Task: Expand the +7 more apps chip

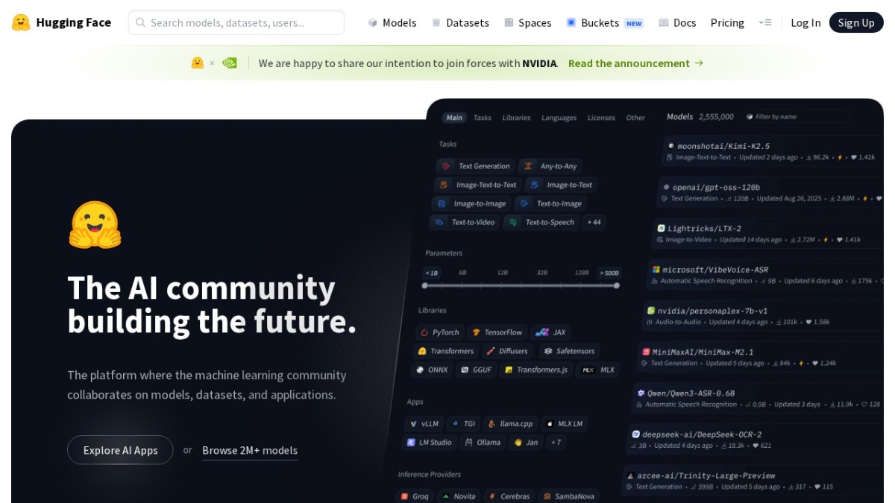Action: coord(556,442)
